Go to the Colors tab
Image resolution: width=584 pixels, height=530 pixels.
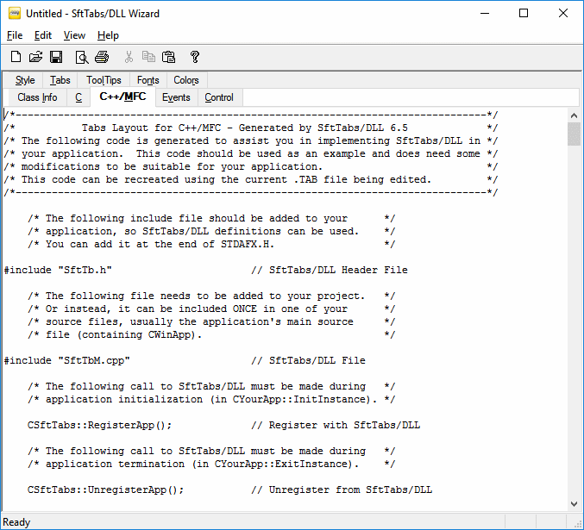pyautogui.click(x=185, y=80)
